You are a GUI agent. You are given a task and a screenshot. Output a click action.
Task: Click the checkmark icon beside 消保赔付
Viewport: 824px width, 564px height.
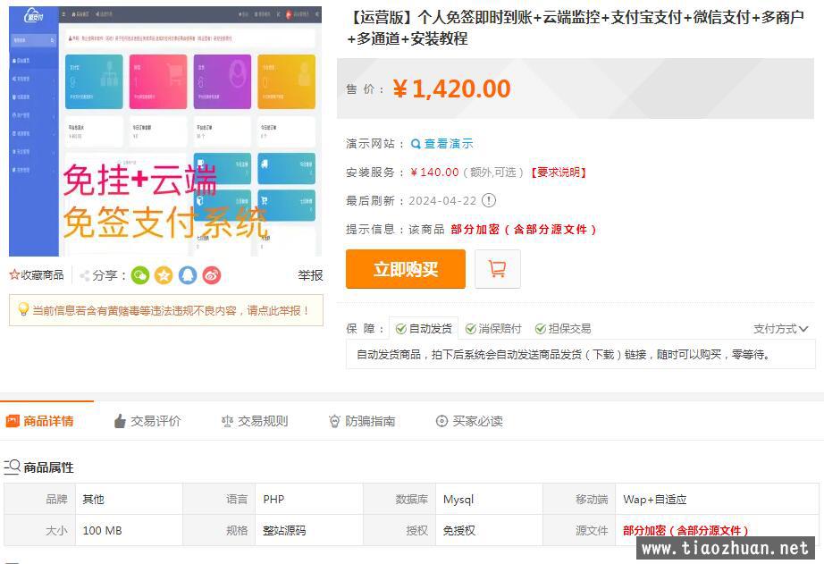[x=471, y=329]
